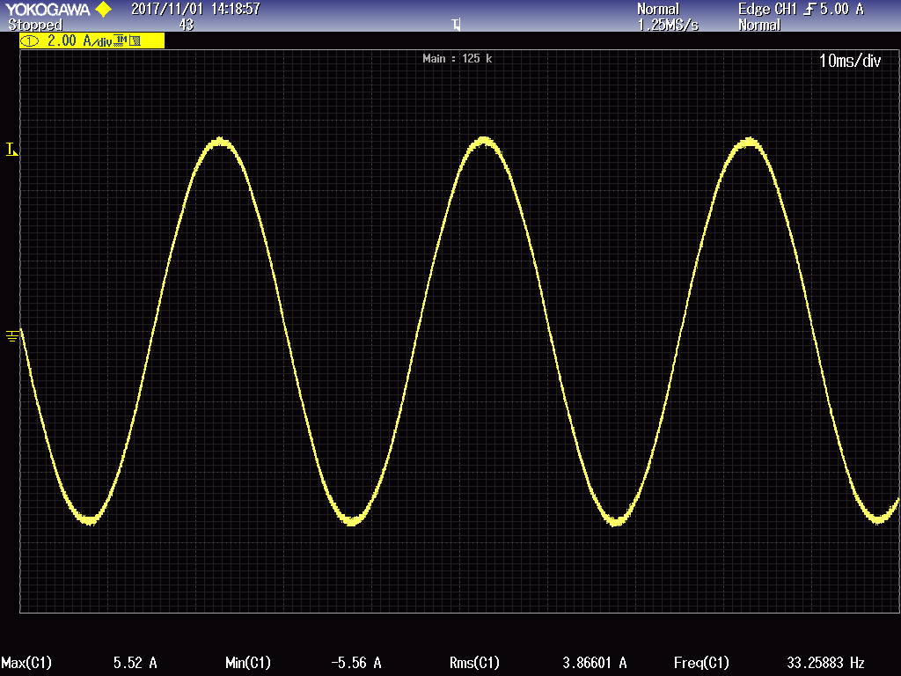Screen dimensions: 901x676
Task: Click the Main : 125 k record length
Action: point(458,59)
